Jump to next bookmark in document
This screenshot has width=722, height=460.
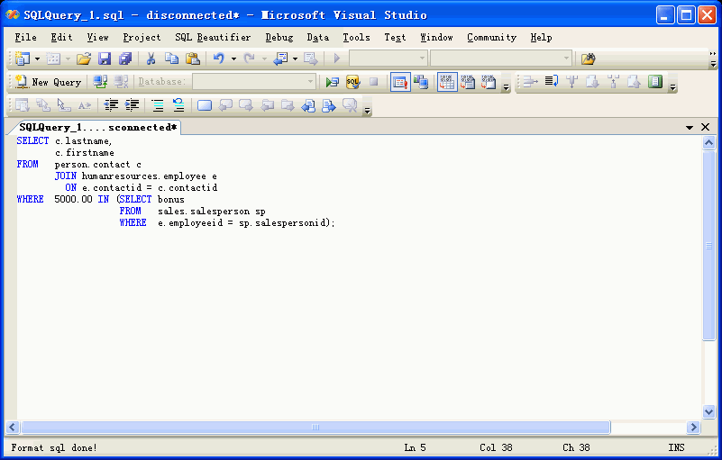point(329,106)
